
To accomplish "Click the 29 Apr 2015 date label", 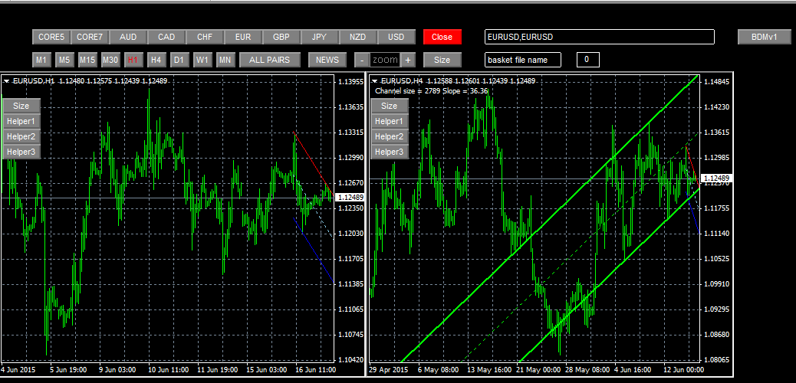I will (x=389, y=370).
